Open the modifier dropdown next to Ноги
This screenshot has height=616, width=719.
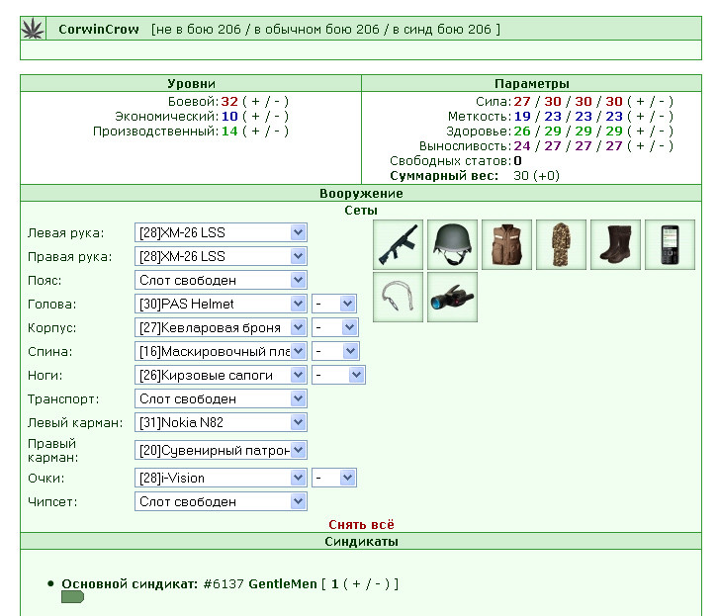[x=338, y=376]
